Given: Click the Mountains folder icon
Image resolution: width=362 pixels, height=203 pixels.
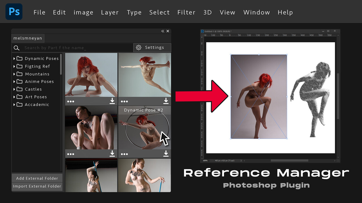Looking at the screenshot, I should [x=20, y=74].
